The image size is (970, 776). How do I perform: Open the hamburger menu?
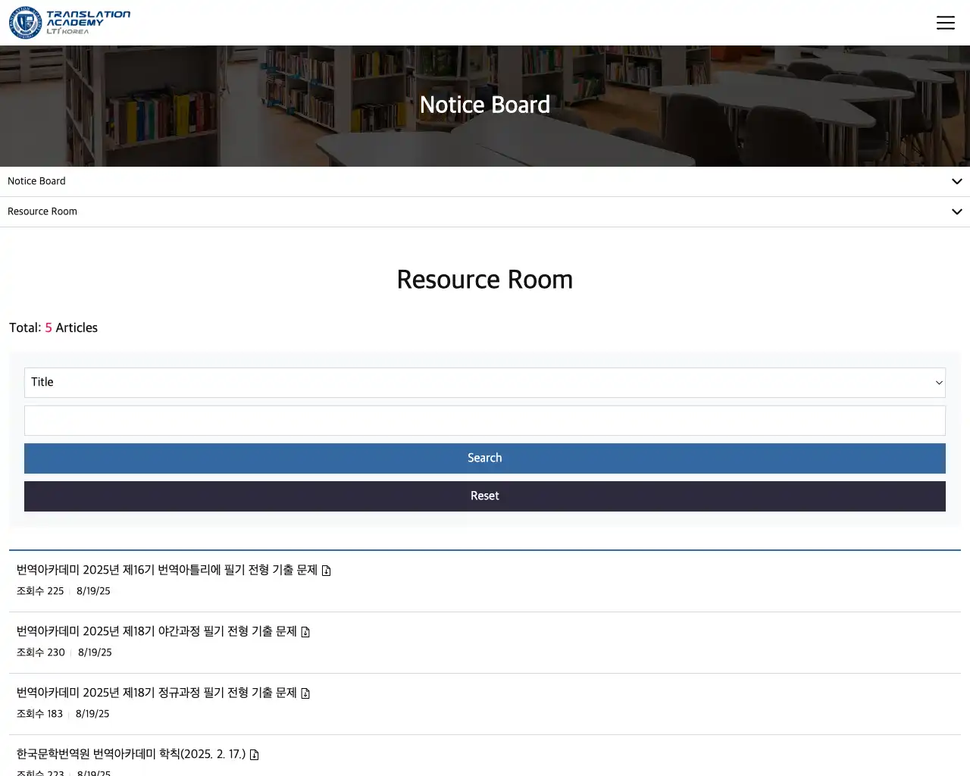tap(945, 23)
